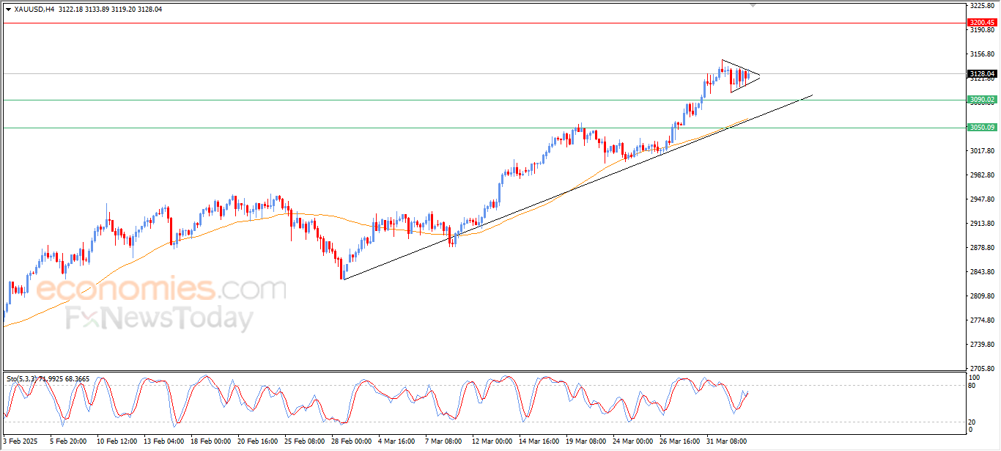The height and width of the screenshot is (451, 1001).
Task: Click the 28 Feb 00:00 time label
Action: (351, 441)
